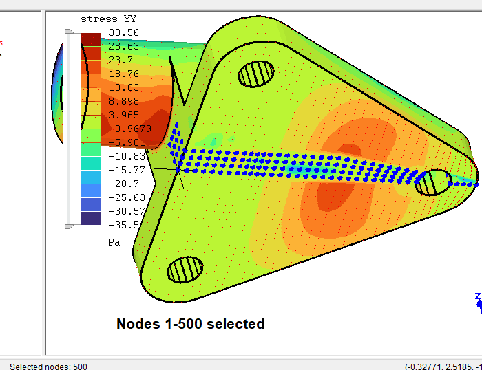This screenshot has height=370, width=482.
Task: Click the bottom handle of the legend range slider
Action: pos(68,226)
